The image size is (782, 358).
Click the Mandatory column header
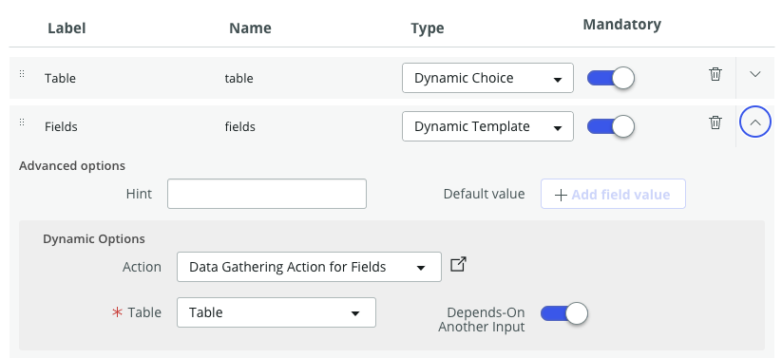point(622,25)
